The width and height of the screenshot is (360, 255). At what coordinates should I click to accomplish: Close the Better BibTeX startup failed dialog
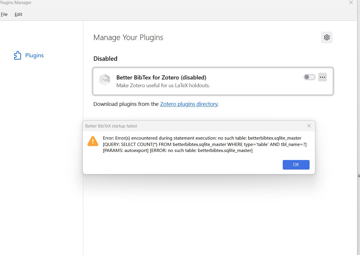[x=309, y=126]
